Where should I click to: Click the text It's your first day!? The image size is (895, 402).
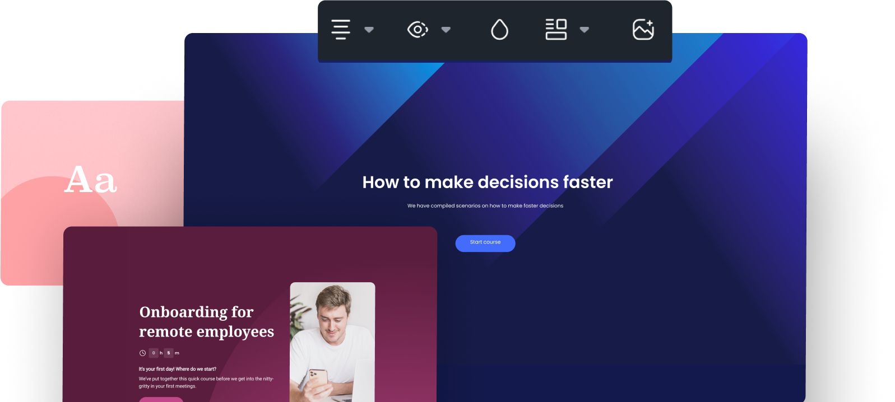click(178, 369)
